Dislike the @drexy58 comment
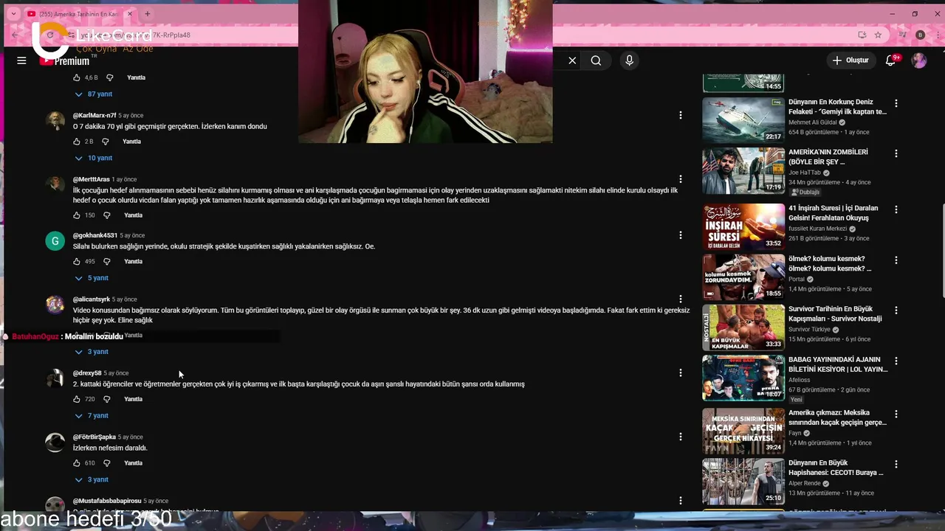Viewport: 945px width, 531px height. 107,399
